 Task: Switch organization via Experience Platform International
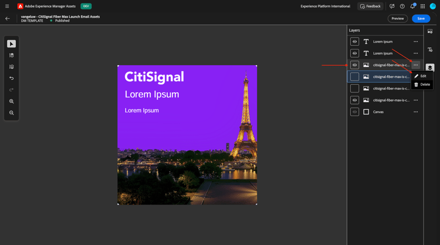325,6
